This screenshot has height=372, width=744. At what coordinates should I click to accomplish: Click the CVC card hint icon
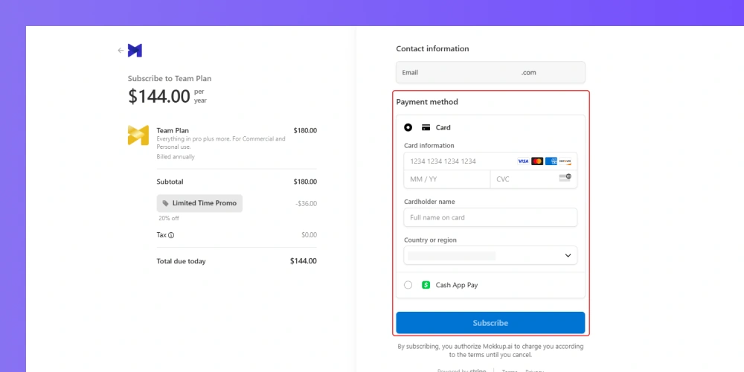[565, 178]
